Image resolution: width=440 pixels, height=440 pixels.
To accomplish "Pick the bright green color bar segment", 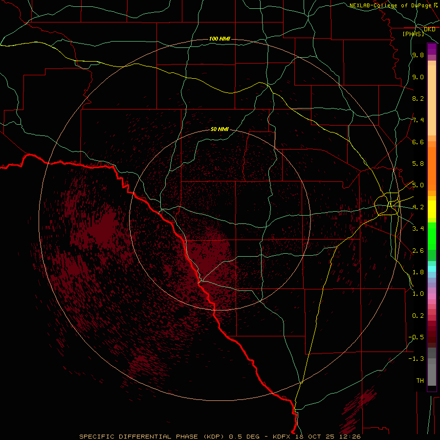I will coord(432,236).
